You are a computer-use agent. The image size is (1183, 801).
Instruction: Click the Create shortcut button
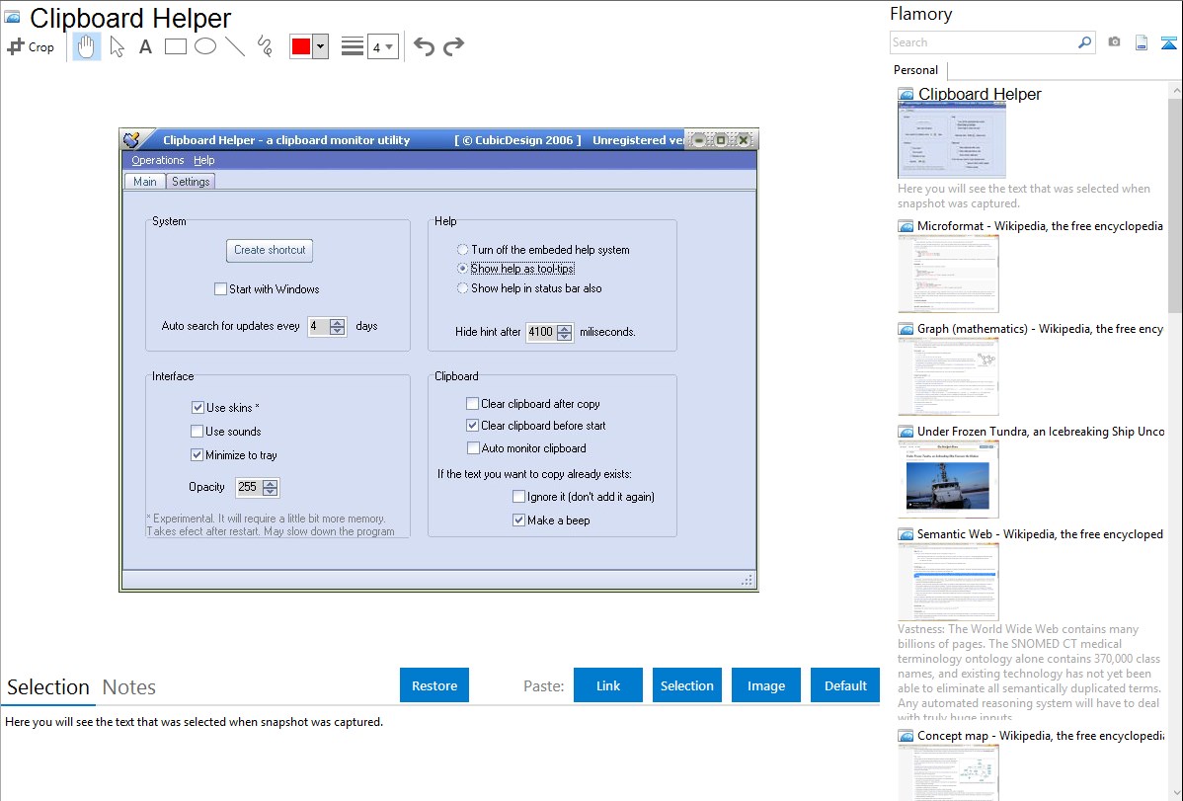click(270, 250)
